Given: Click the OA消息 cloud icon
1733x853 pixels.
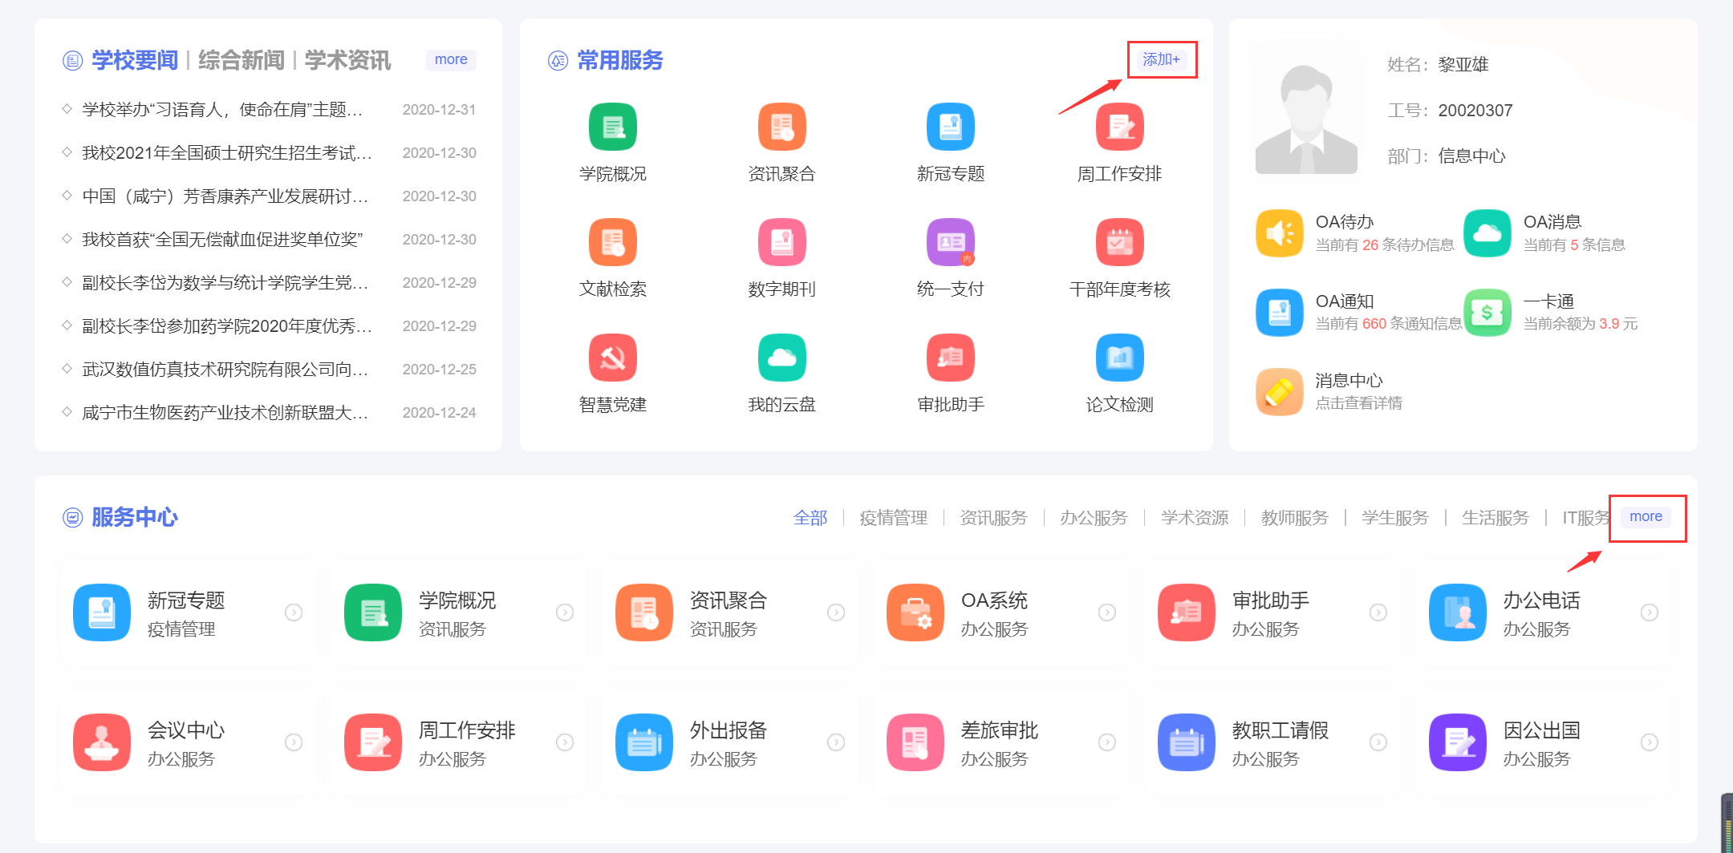Looking at the screenshot, I should click(1487, 233).
